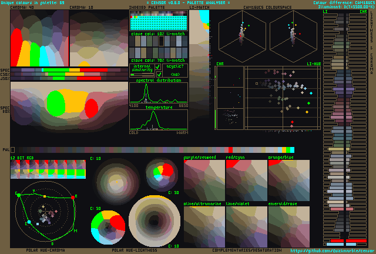
Task: Click the Colour difference CAM16UCS label
Action: click(343, 2)
